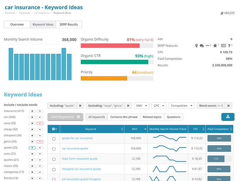This screenshot has width=241, height=181.
Task: Click the minus icon next to geico
Action: click(40, 141)
